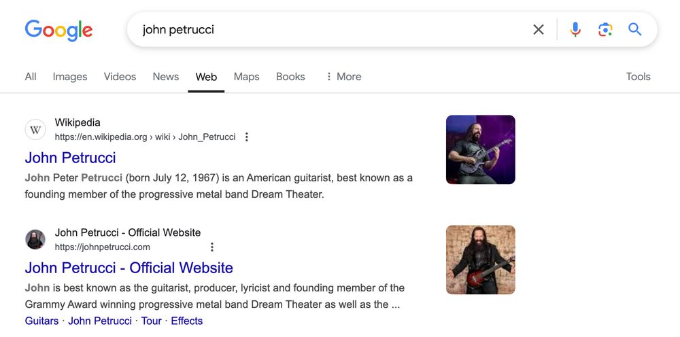The width and height of the screenshot is (680, 337).
Task: Open the Guitars sitelink
Action: 41,321
